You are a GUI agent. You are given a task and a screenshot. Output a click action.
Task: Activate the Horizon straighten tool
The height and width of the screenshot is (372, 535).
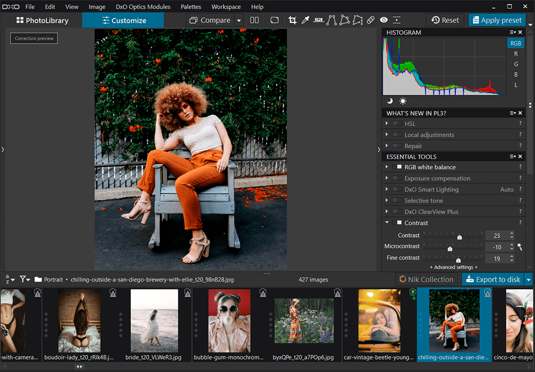[x=318, y=20]
